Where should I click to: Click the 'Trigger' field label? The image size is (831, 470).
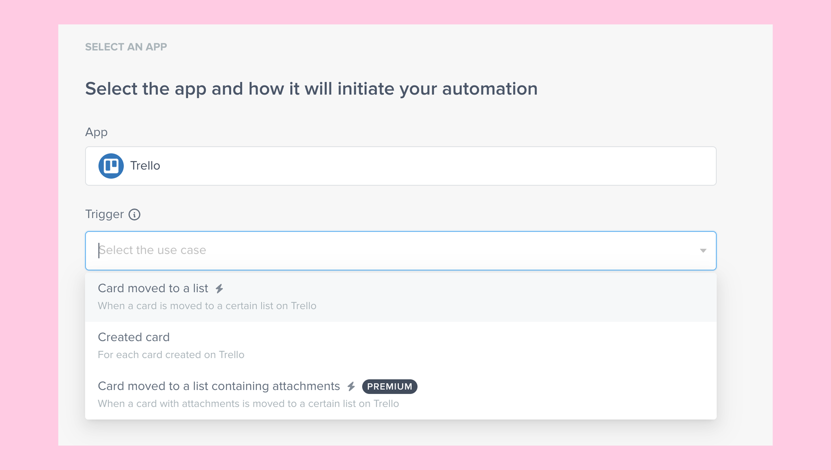pyautogui.click(x=104, y=214)
